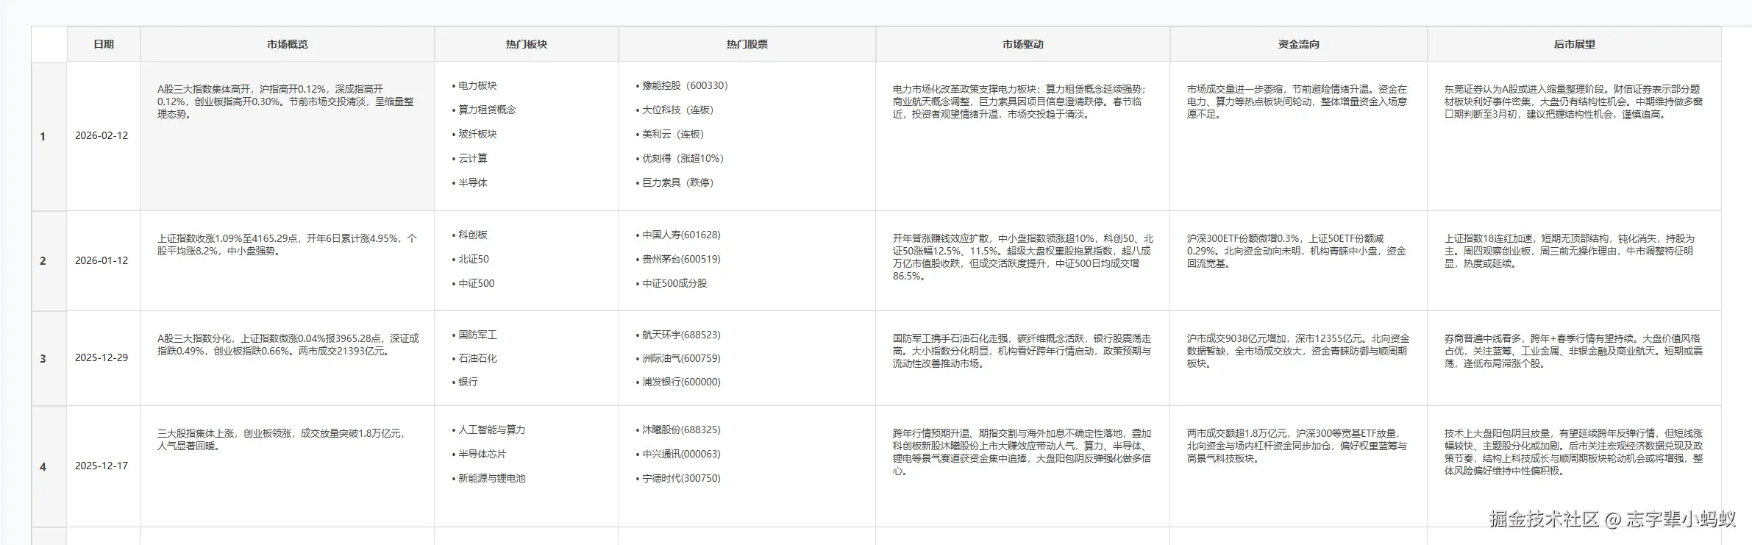The image size is (1752, 545).
Task: Click the 半导体芯片 list item
Action: coord(480,454)
